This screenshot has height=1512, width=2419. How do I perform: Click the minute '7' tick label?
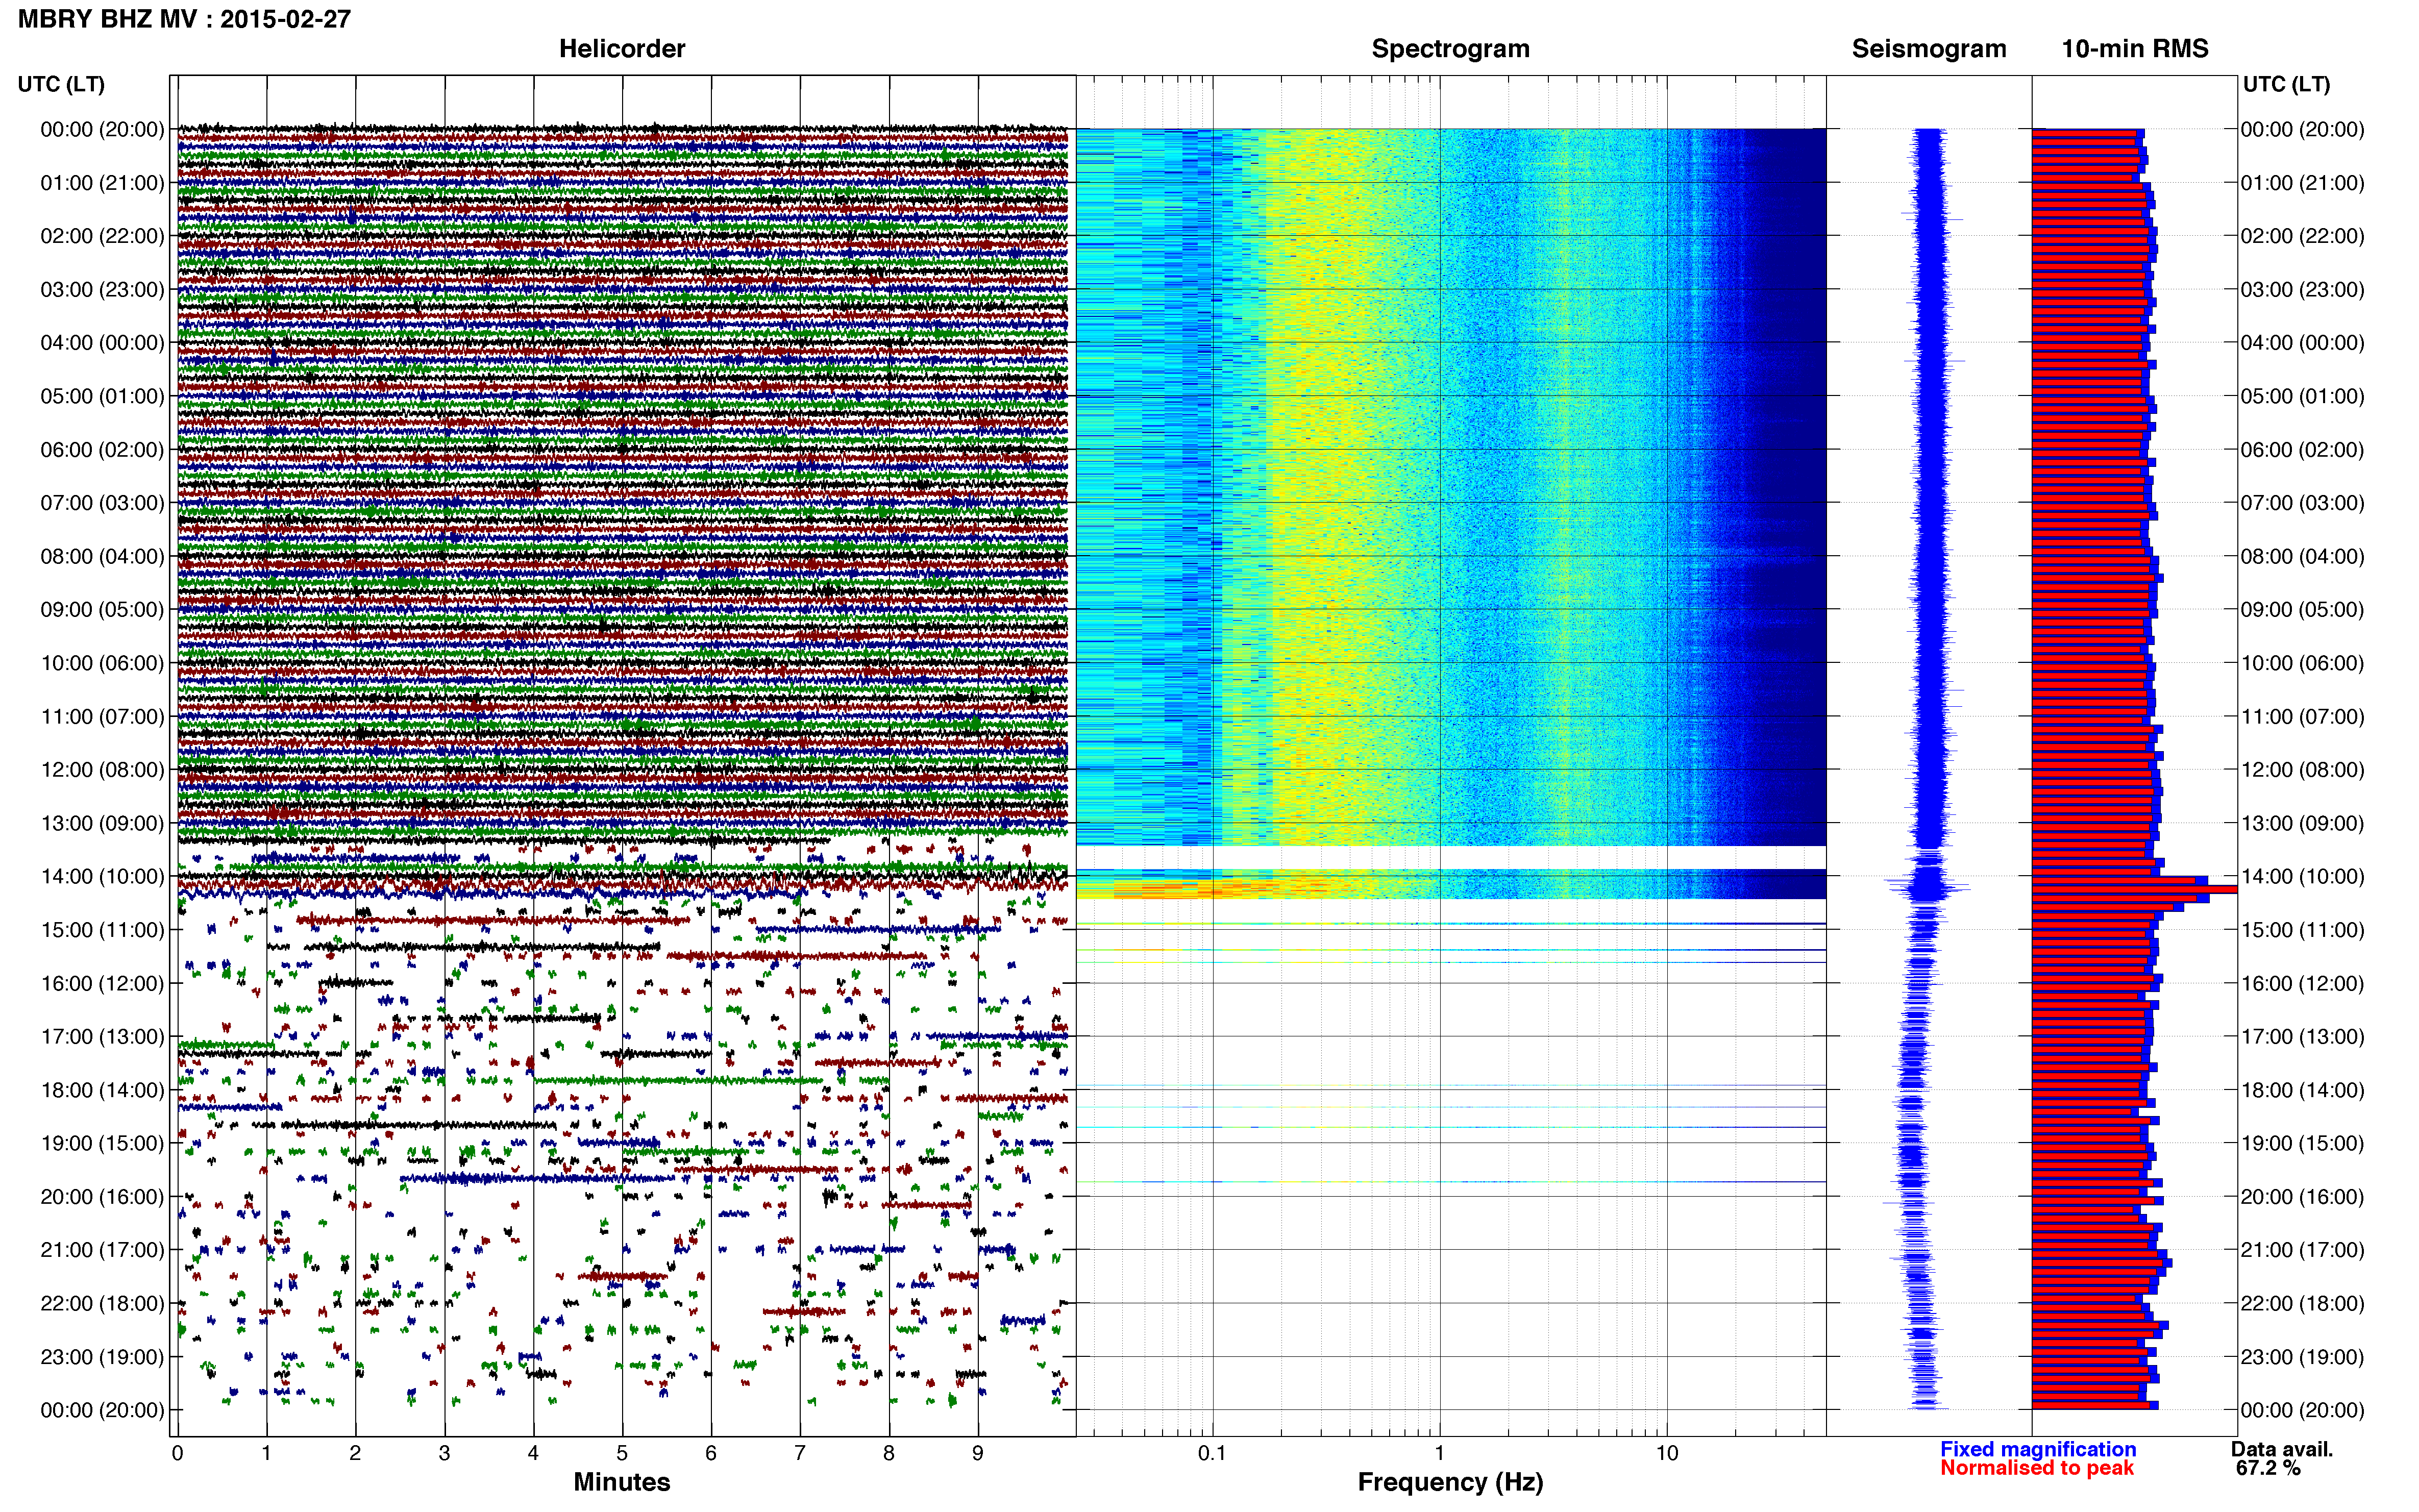pos(799,1453)
